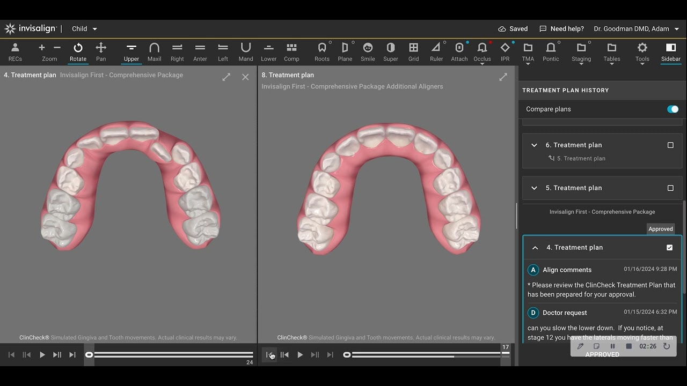Image resolution: width=687 pixels, height=386 pixels.
Task: Open the Comp comparison view
Action: pyautogui.click(x=291, y=52)
